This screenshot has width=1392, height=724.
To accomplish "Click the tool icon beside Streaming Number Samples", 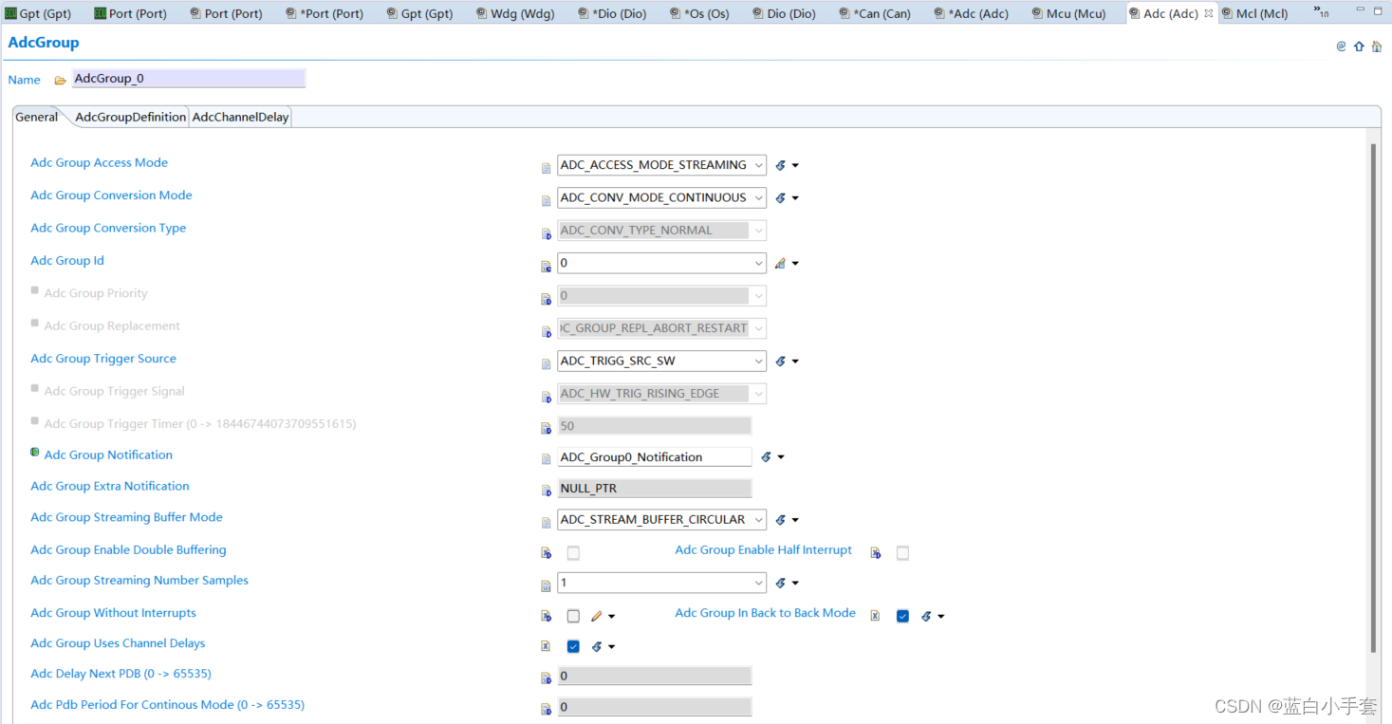I will [x=781, y=584].
